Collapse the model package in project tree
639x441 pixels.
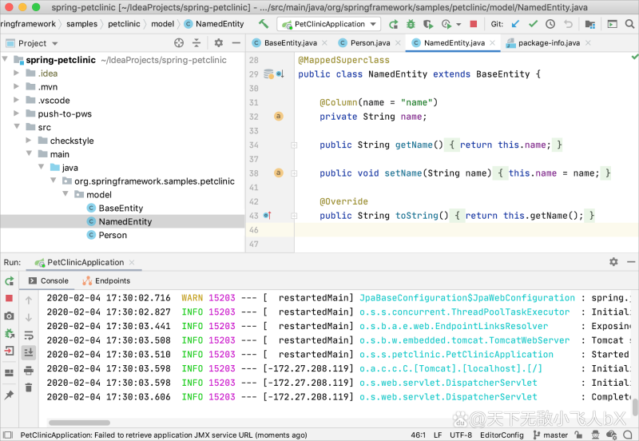[x=67, y=194]
